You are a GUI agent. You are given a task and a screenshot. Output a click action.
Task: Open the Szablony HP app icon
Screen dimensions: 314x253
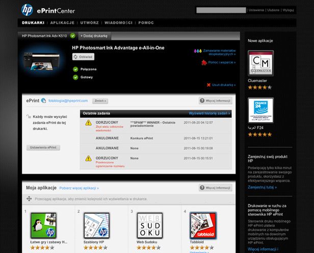pos(96,226)
